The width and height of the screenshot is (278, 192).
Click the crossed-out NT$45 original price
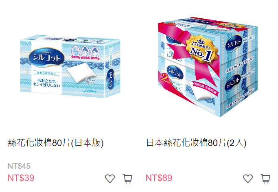(19, 166)
